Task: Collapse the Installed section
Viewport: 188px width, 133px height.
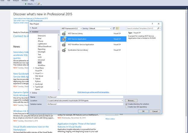Action: 30,32
